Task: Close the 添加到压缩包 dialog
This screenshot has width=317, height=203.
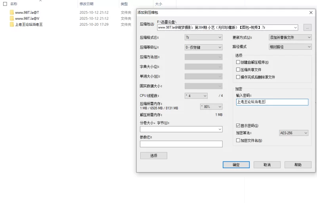Action: pos(311,12)
